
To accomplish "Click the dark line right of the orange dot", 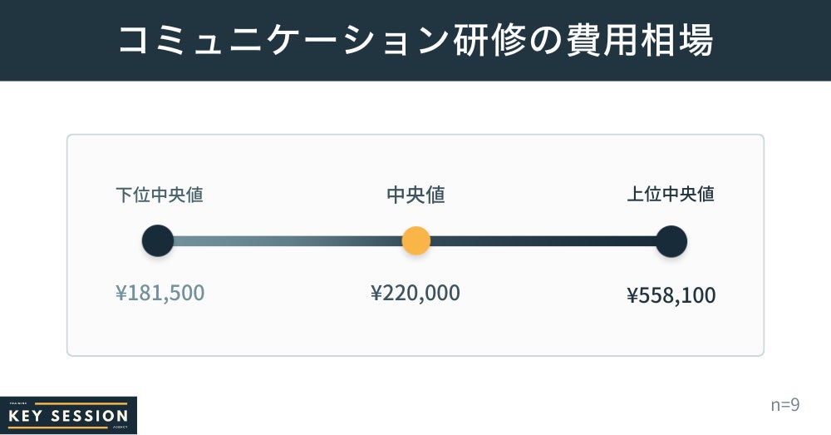I will (x=540, y=241).
